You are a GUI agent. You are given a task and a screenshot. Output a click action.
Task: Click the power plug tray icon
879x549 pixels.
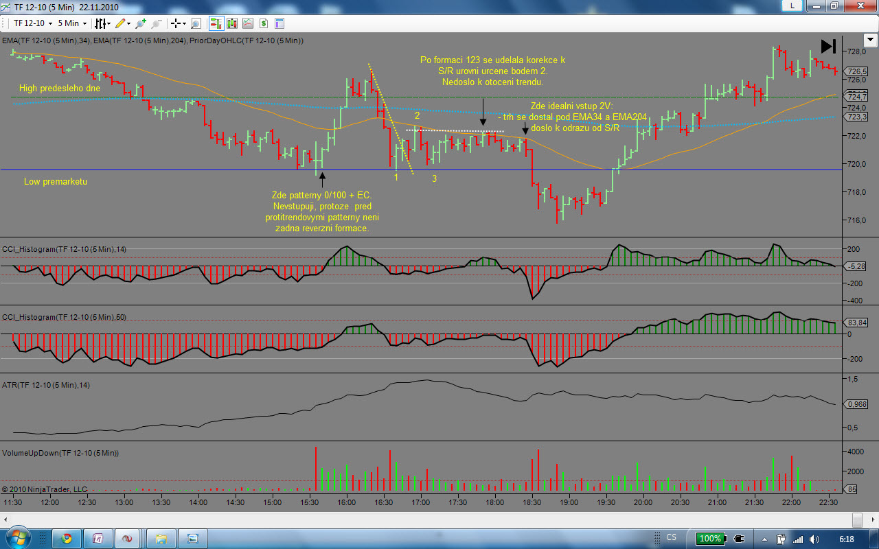pos(739,539)
